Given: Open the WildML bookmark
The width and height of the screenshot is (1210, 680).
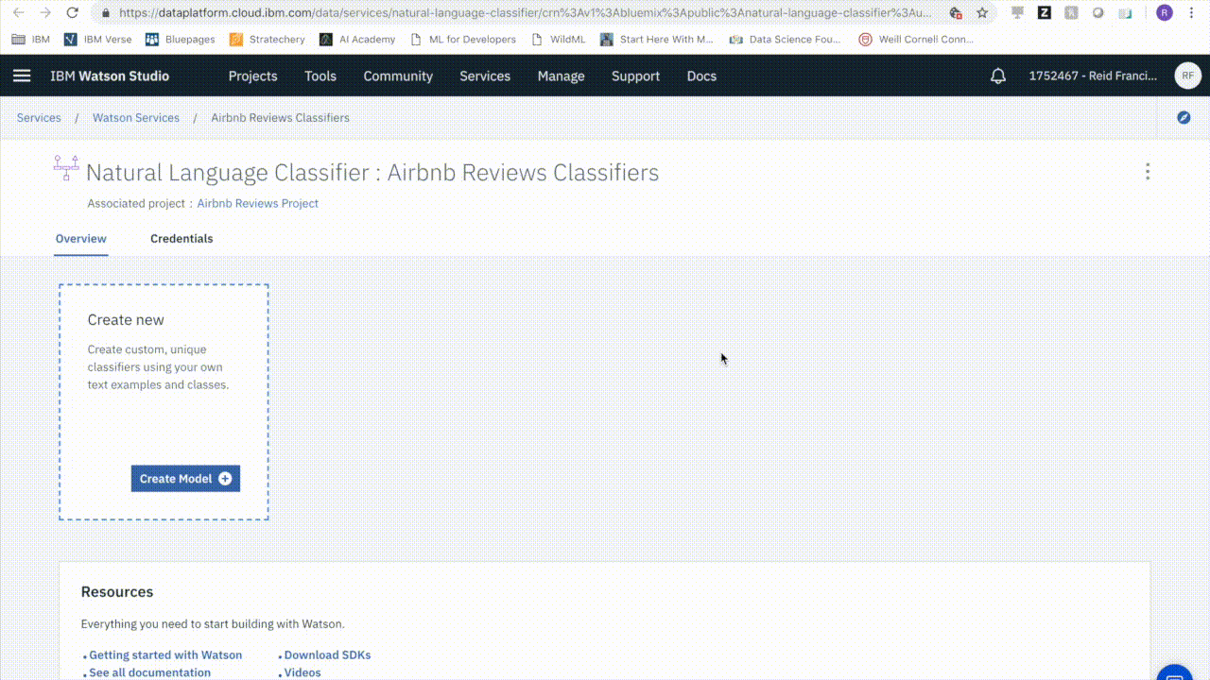Looking at the screenshot, I should pos(559,40).
